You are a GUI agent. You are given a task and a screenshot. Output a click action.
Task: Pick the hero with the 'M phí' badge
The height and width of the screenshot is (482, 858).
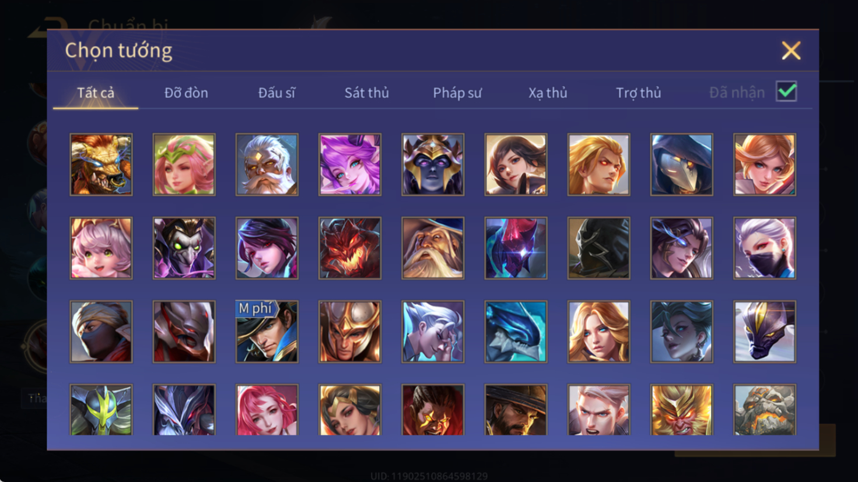267,332
